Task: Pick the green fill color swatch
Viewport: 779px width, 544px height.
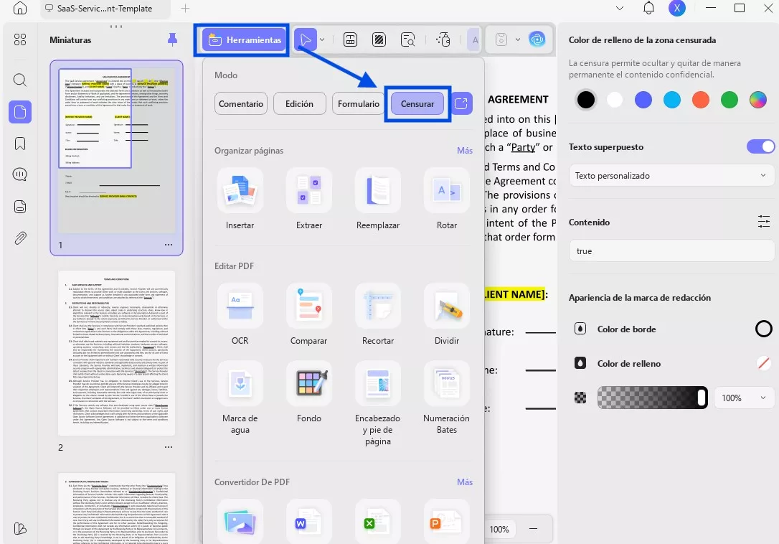Action: coord(730,100)
